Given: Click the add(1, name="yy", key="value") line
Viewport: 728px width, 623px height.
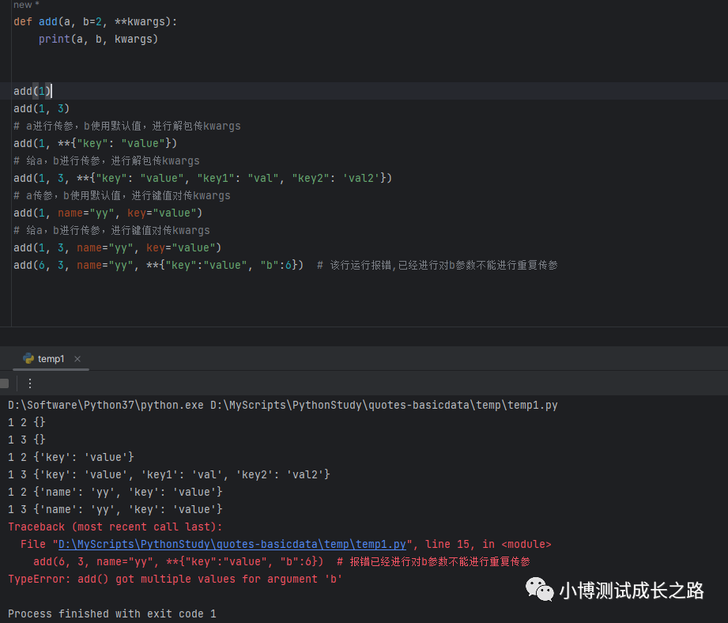Looking at the screenshot, I should point(108,213).
